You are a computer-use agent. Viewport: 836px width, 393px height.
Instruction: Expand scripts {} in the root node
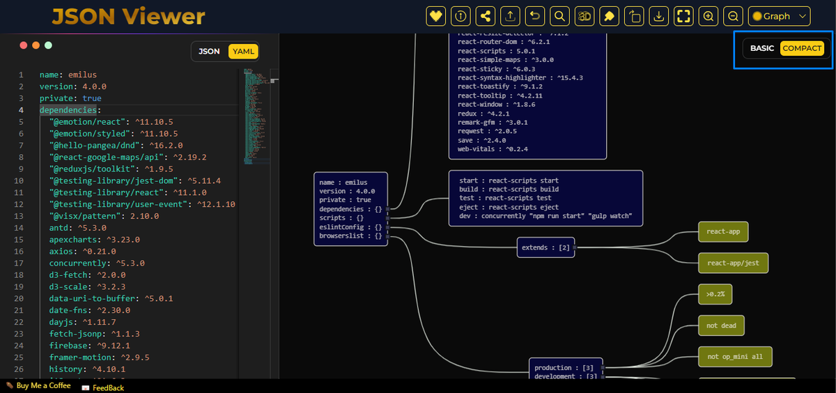pyautogui.click(x=389, y=217)
